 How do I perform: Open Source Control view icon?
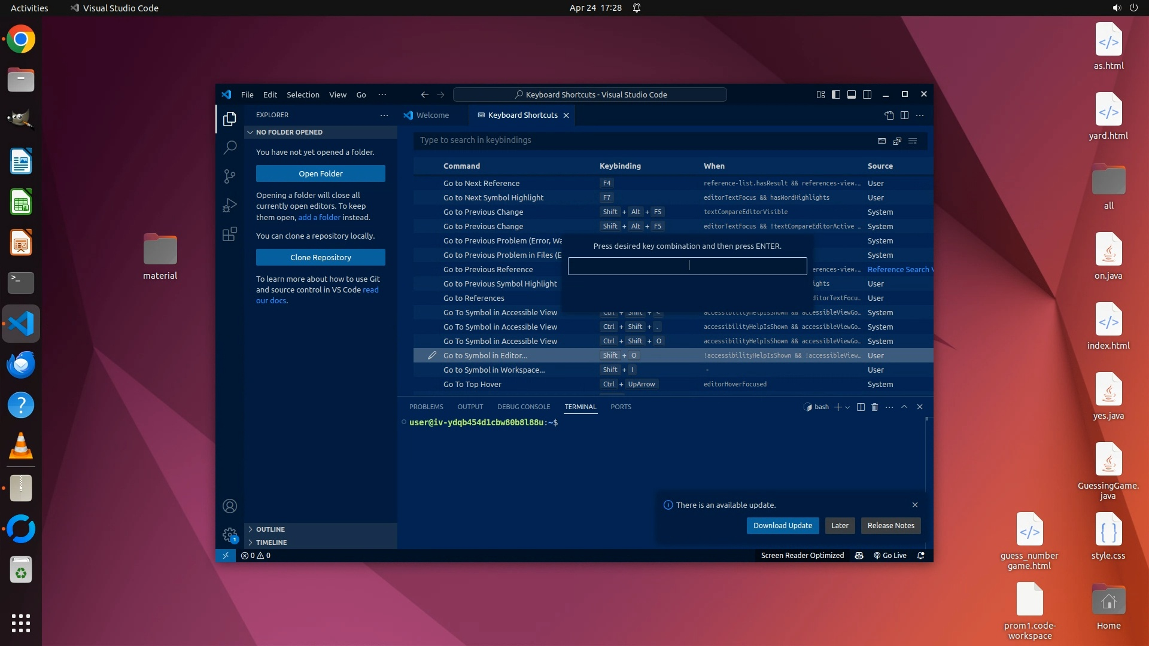[x=230, y=176]
